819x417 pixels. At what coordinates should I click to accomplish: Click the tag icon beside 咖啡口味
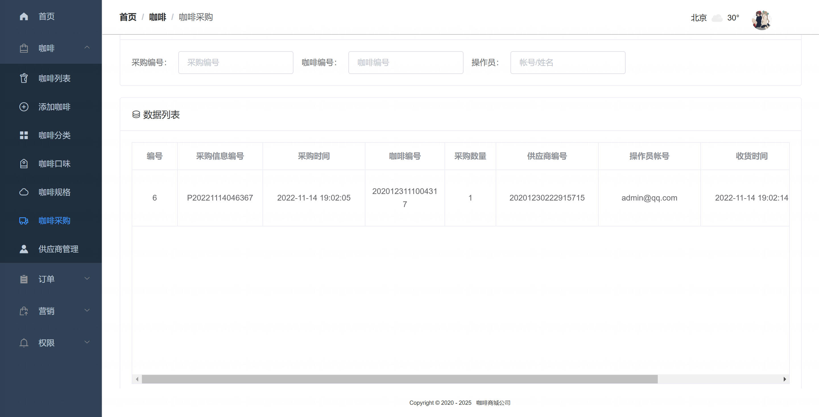tap(24, 164)
